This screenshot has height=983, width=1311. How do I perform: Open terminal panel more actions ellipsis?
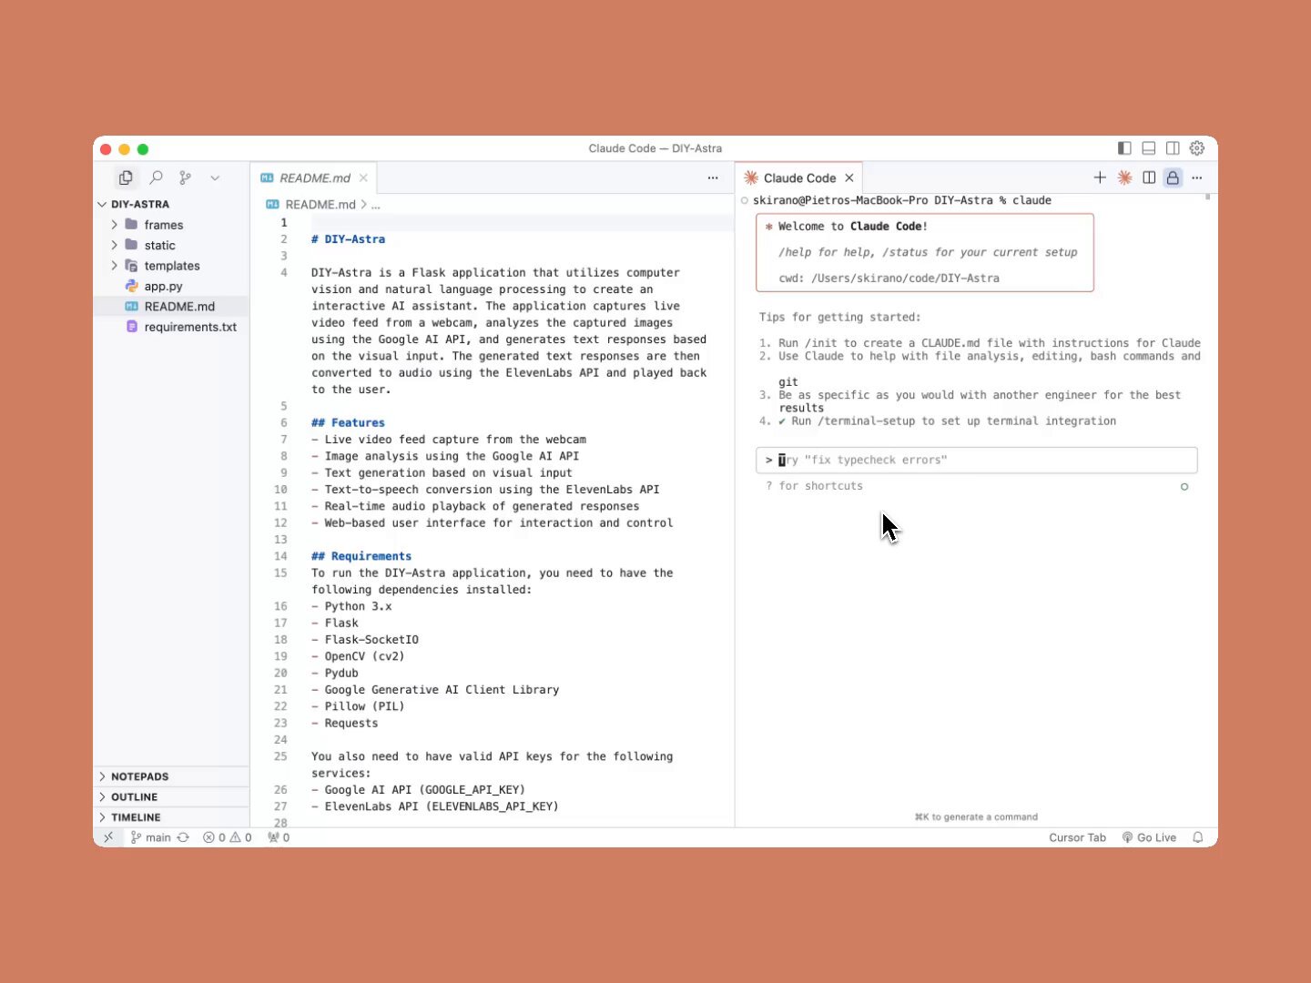[1197, 178]
